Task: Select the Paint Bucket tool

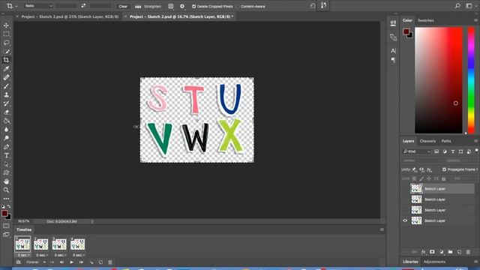Action: click(6, 121)
